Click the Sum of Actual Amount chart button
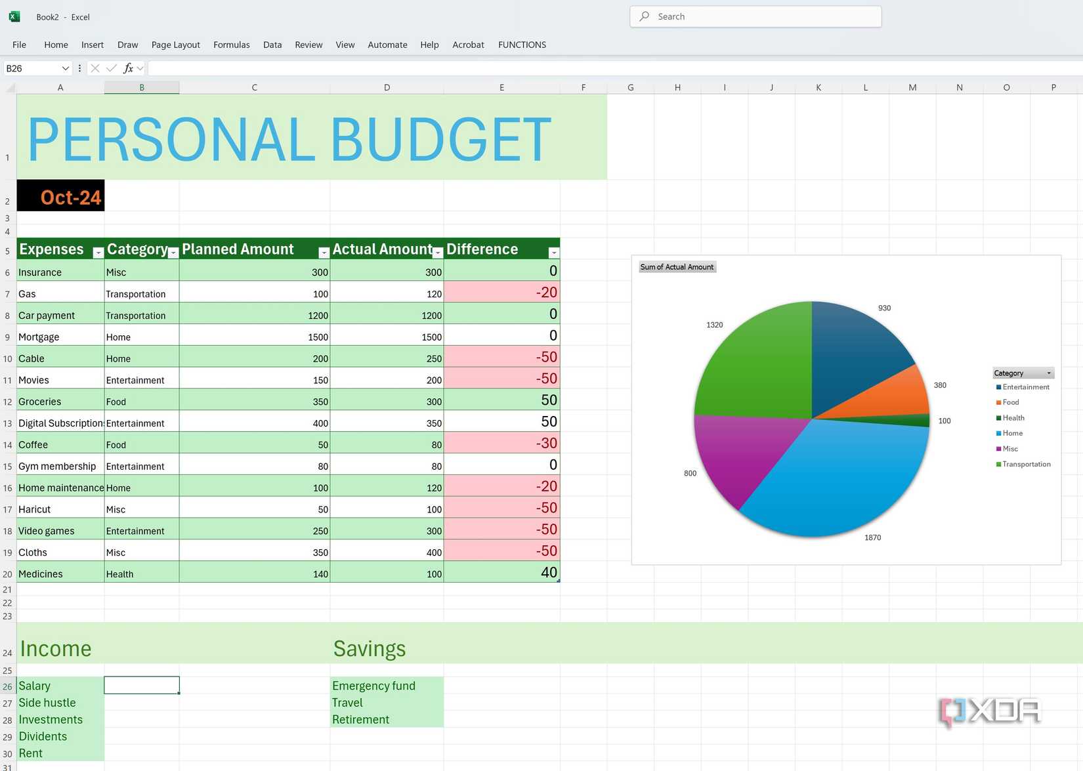The image size is (1083, 771). point(677,266)
